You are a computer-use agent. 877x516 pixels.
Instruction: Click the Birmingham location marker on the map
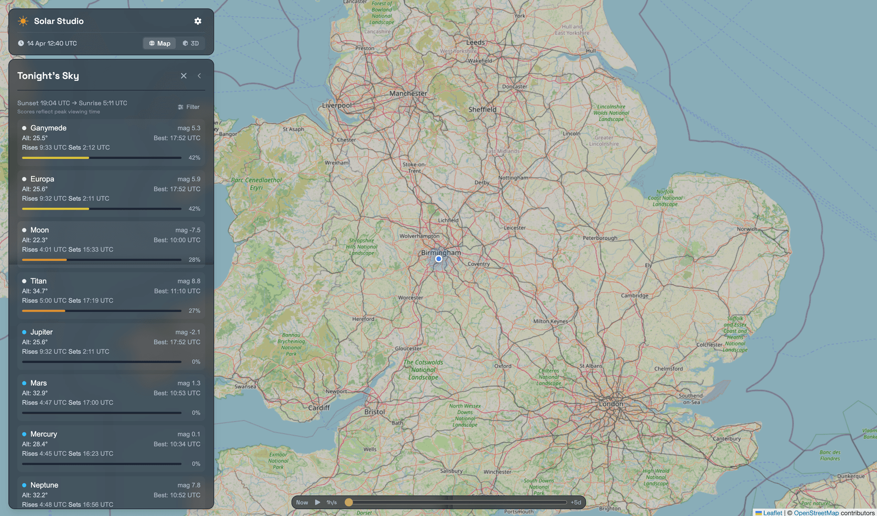438,258
